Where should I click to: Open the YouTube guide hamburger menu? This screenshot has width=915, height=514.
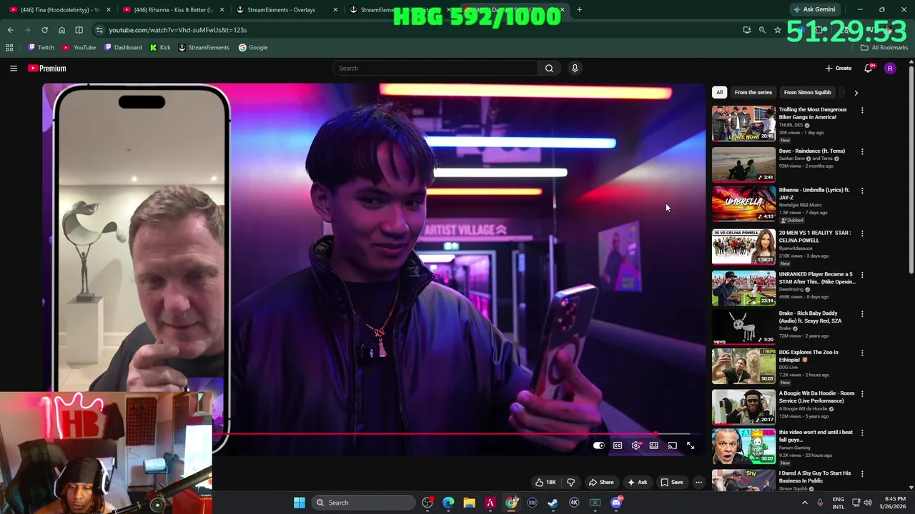click(13, 69)
